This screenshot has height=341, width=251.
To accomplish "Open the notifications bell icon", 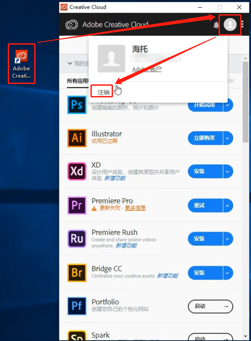I will (x=216, y=25).
